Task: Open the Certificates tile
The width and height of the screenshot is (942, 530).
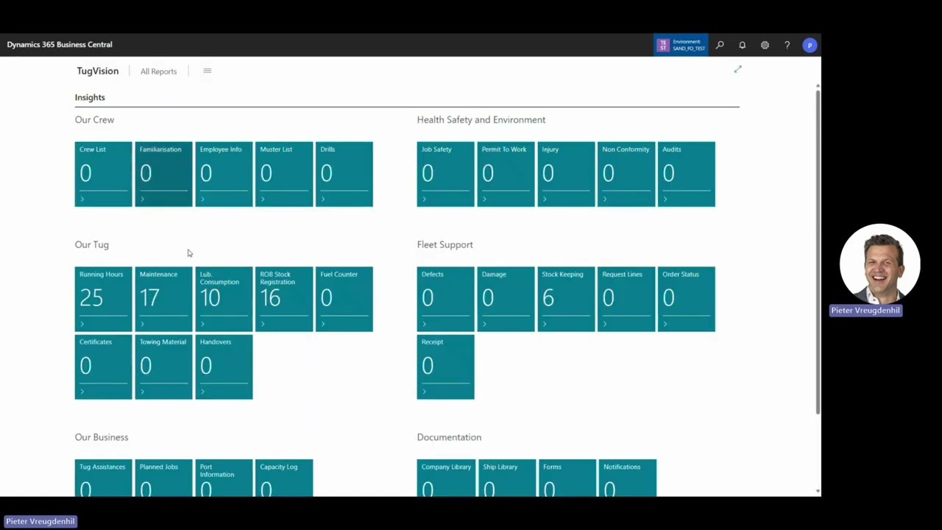Action: 103,367
